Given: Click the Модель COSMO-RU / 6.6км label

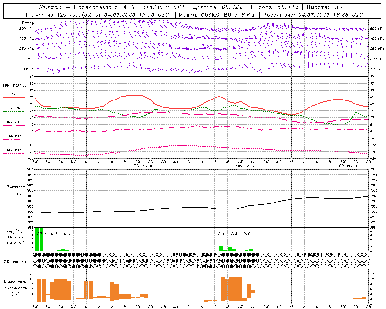Looking at the screenshot, I should coord(217,15).
